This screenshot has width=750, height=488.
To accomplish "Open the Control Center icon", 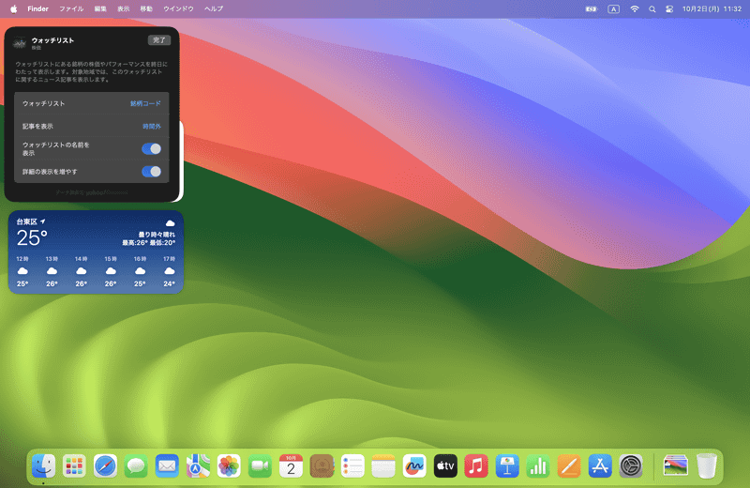I will [x=669, y=8].
